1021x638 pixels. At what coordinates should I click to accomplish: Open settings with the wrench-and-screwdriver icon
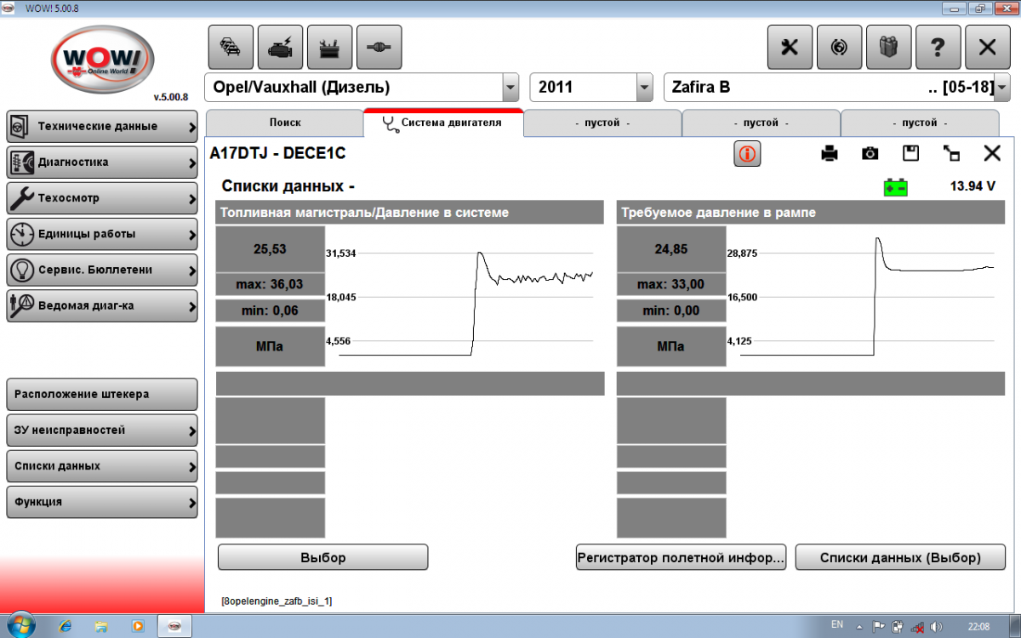point(790,48)
